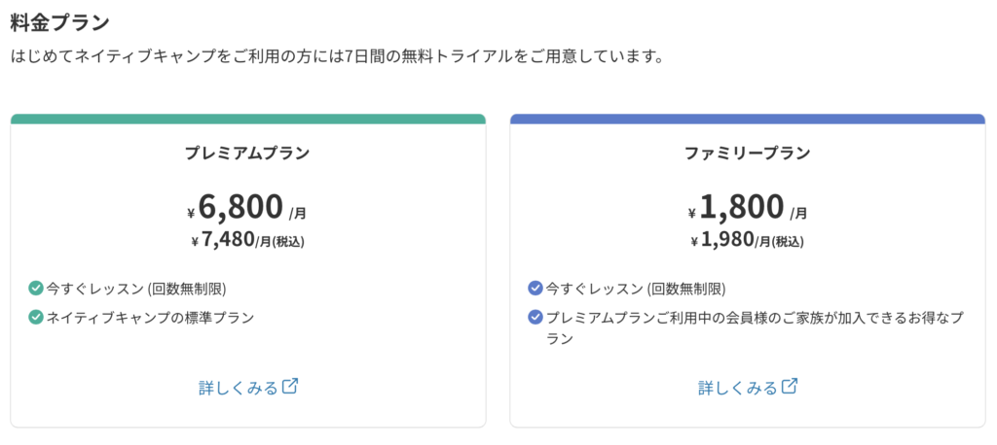
Task: Click external link icon under Premium plan
Action: point(289,386)
